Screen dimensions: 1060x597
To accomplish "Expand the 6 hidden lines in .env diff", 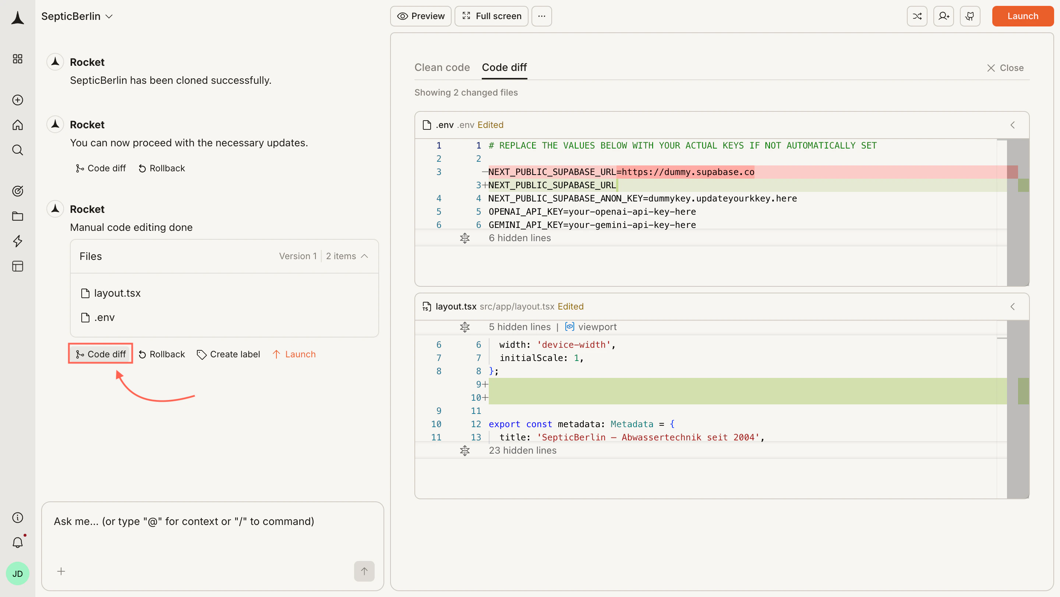I will [464, 238].
